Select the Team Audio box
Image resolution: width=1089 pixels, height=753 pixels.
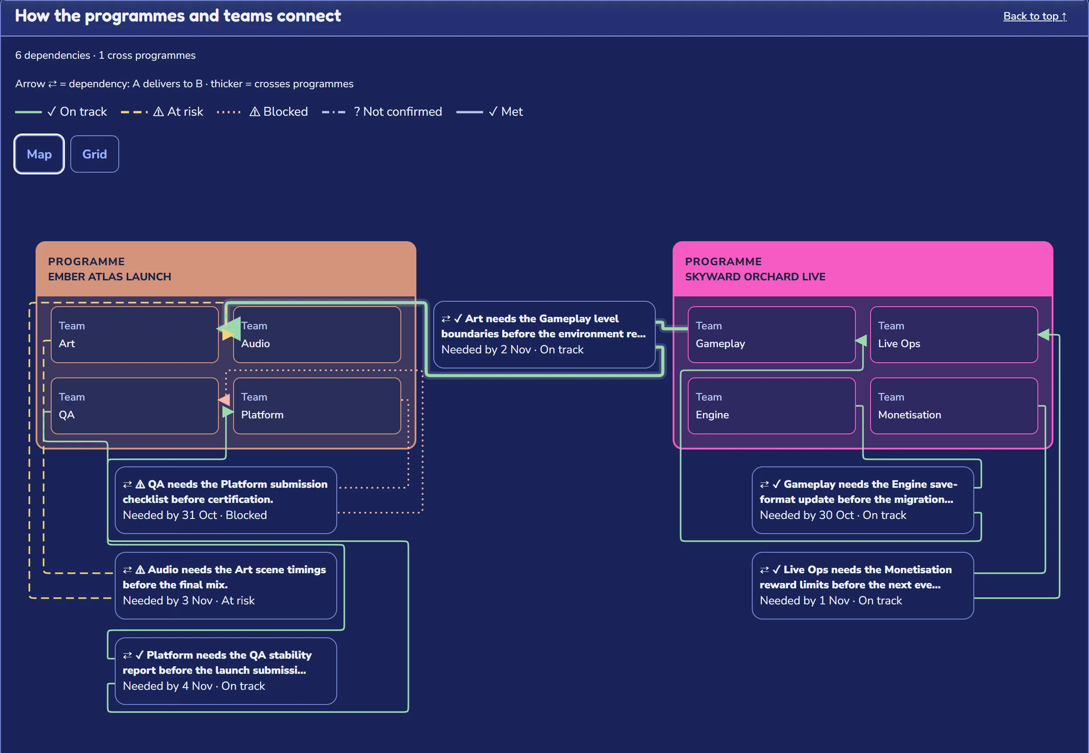(317, 335)
